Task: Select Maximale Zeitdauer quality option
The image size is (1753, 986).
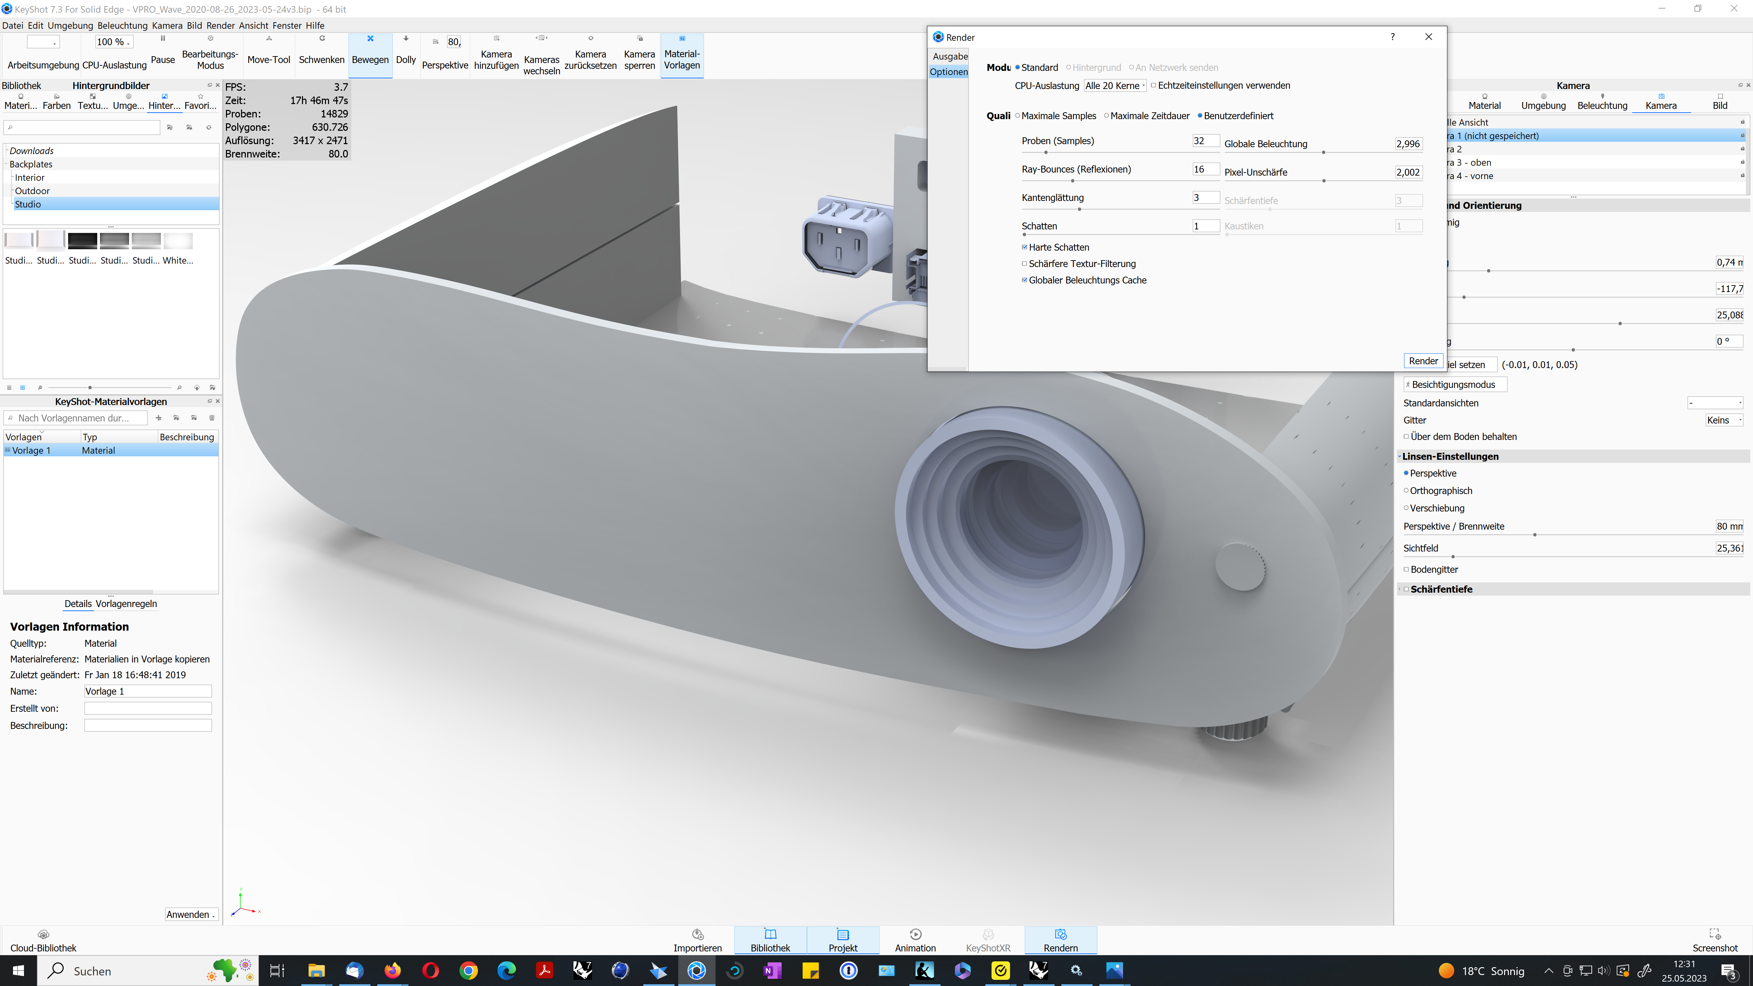Action: point(1147,116)
